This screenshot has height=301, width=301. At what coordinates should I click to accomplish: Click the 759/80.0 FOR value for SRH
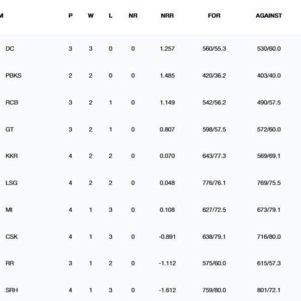pyautogui.click(x=214, y=290)
